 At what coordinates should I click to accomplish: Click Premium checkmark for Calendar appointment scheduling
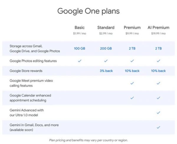point(132,98)
